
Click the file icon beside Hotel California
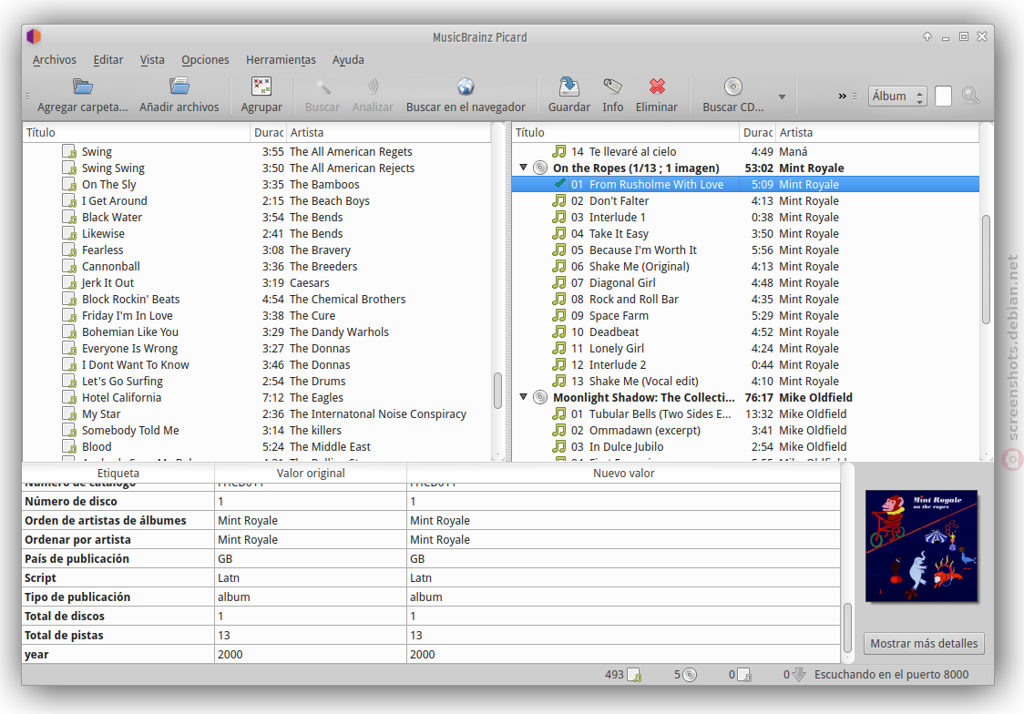pyautogui.click(x=69, y=397)
